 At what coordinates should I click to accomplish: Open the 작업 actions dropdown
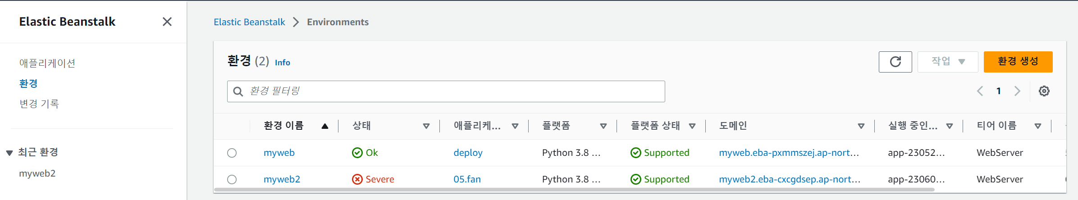pyautogui.click(x=948, y=62)
